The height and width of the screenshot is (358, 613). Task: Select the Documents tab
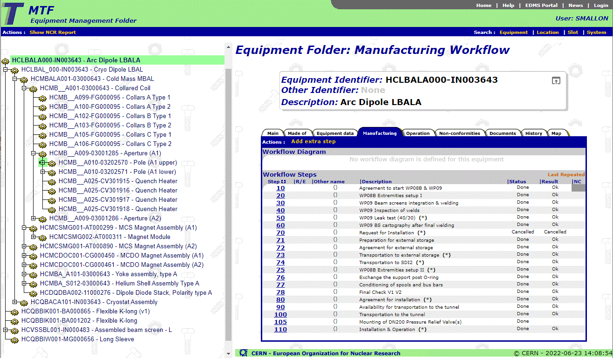pyautogui.click(x=503, y=133)
